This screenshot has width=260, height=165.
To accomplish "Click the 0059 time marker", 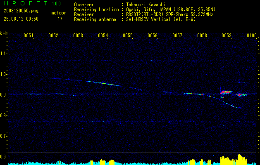I will pos(227,35).
